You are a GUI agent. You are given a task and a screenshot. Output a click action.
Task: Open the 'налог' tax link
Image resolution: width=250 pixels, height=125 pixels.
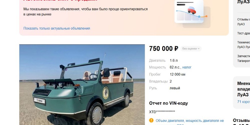click(187, 67)
